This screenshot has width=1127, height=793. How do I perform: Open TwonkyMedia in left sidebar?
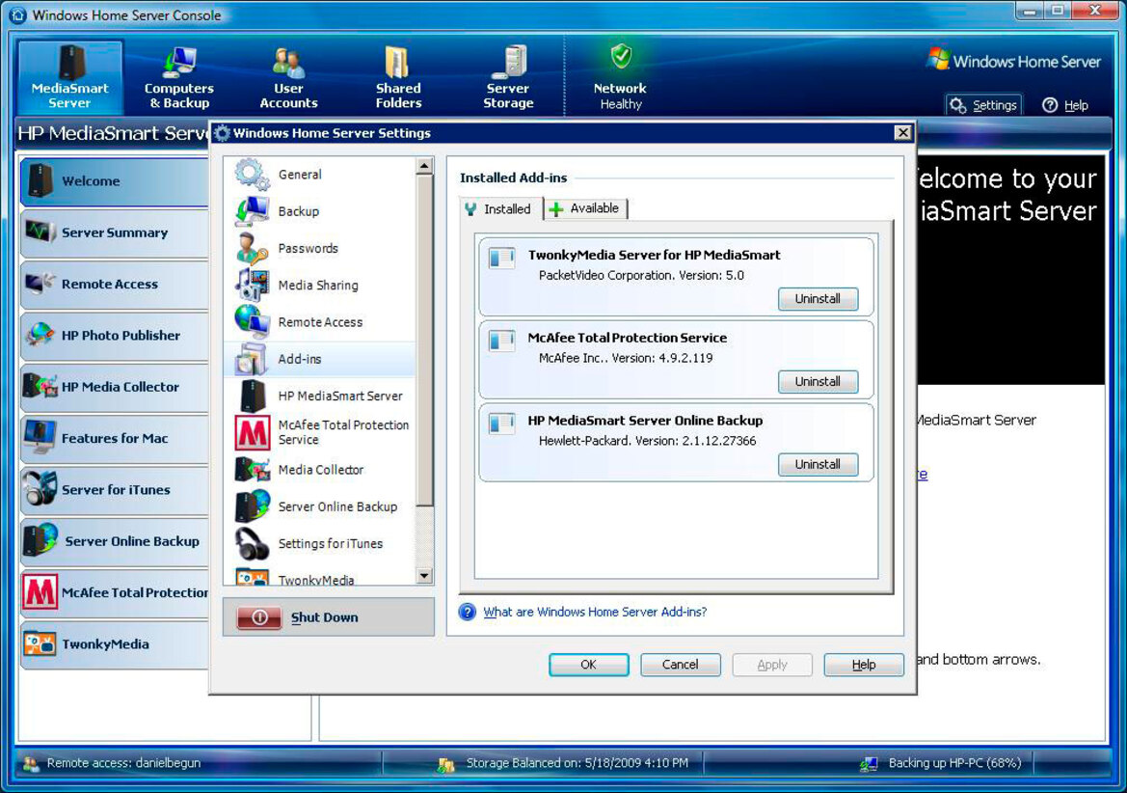coord(115,644)
